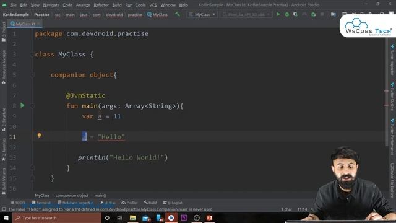
Task: Click KotlinSample in navigation breadcrumb
Action: [x=15, y=15]
